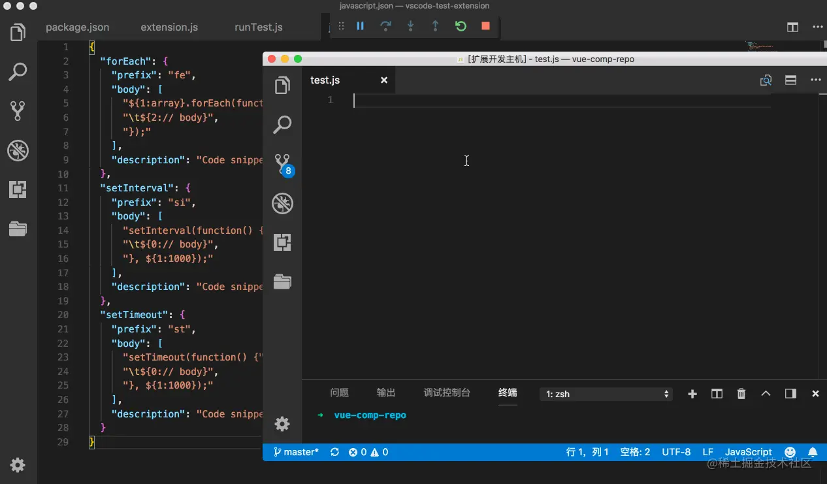
Task: Open the 问题 panel tab
Action: point(339,393)
